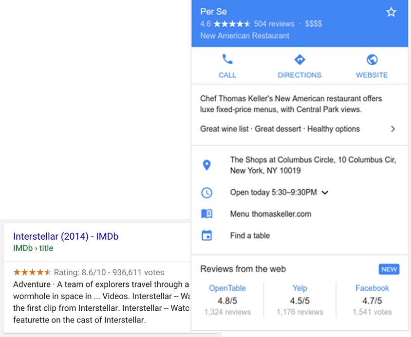The height and width of the screenshot is (337, 411).
Task: Click 1,176 reviews text
Action: click(x=299, y=312)
